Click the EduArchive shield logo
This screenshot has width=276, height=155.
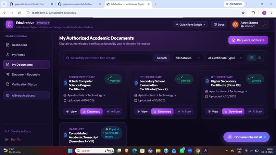tap(10, 24)
